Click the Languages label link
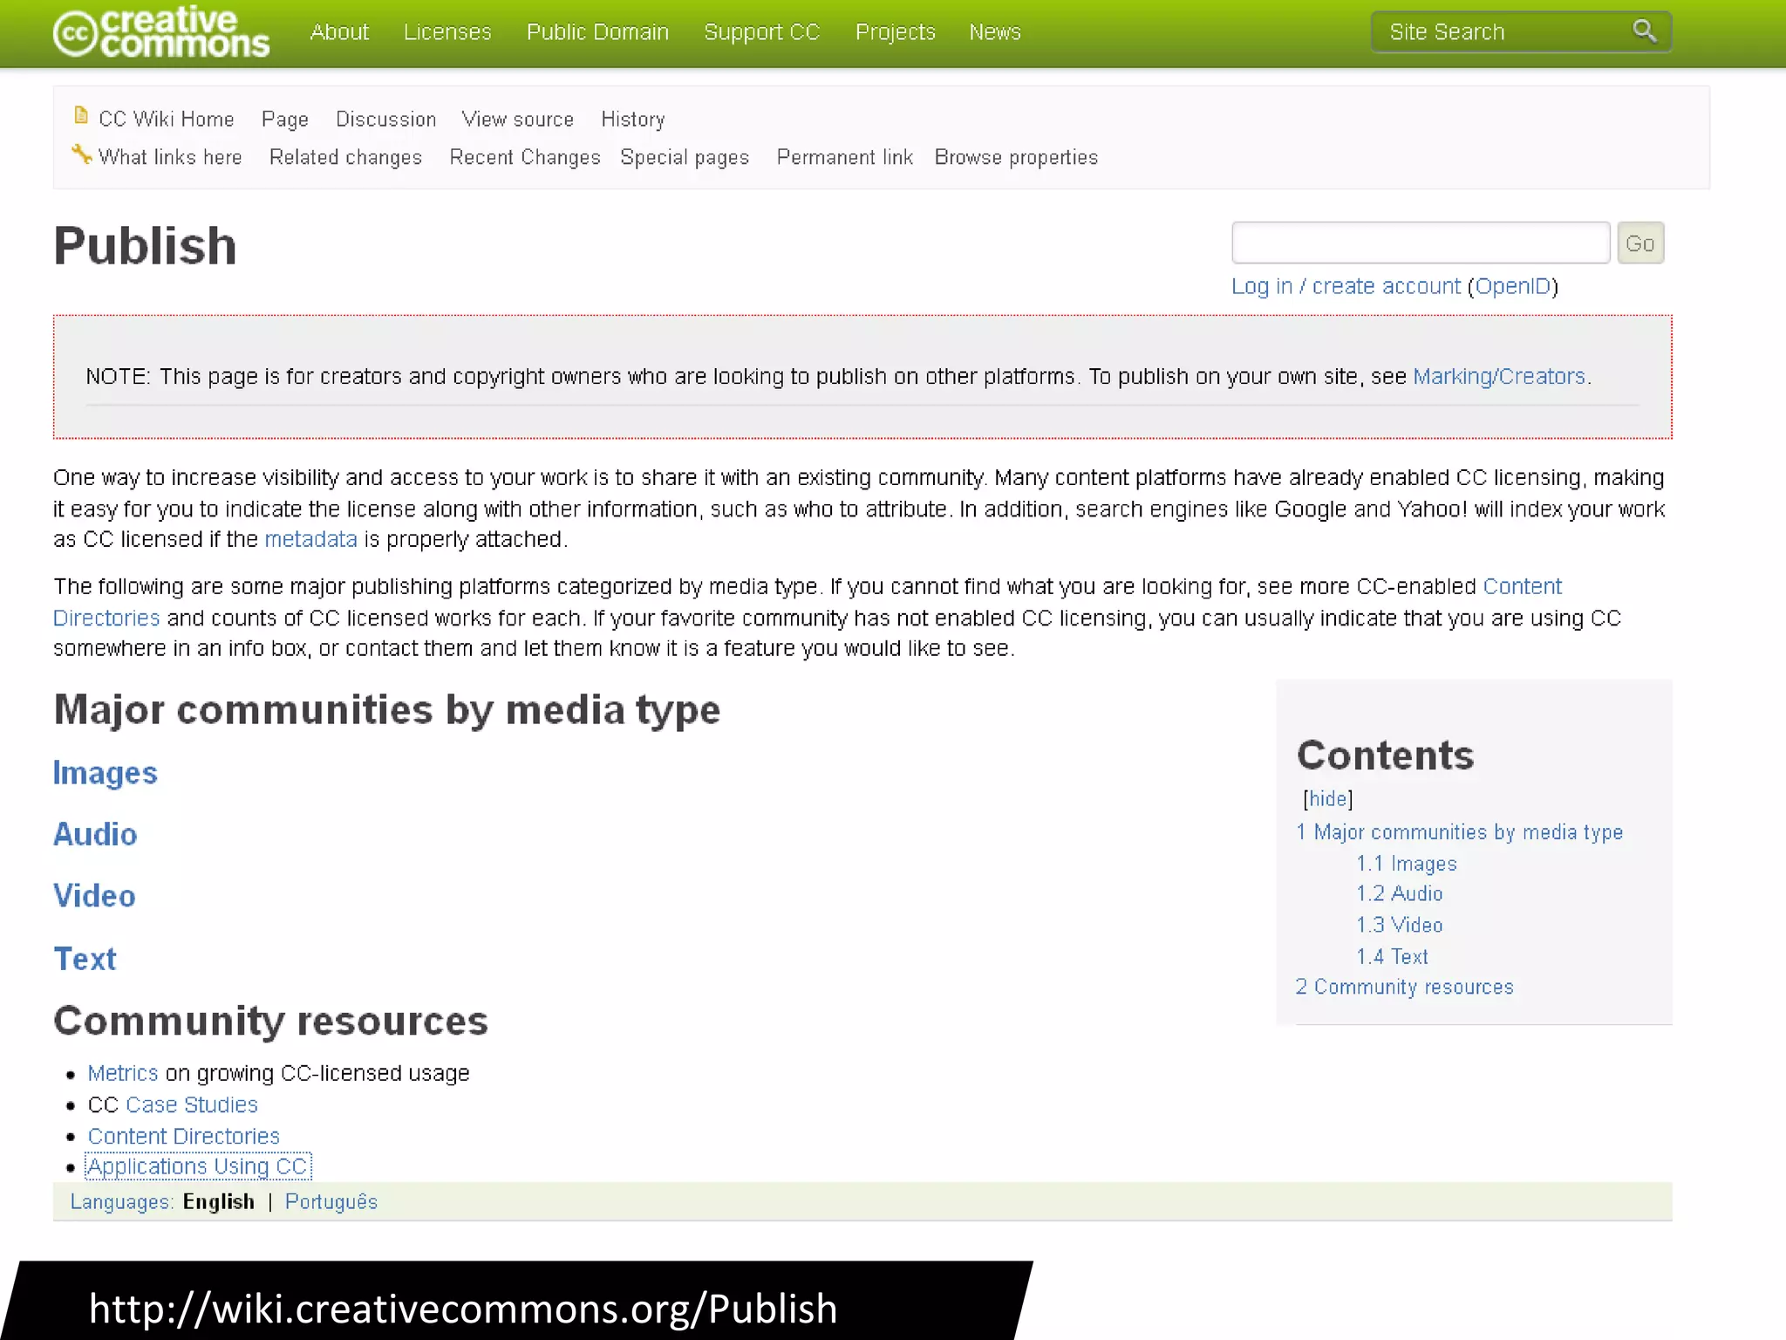 click(x=122, y=1202)
